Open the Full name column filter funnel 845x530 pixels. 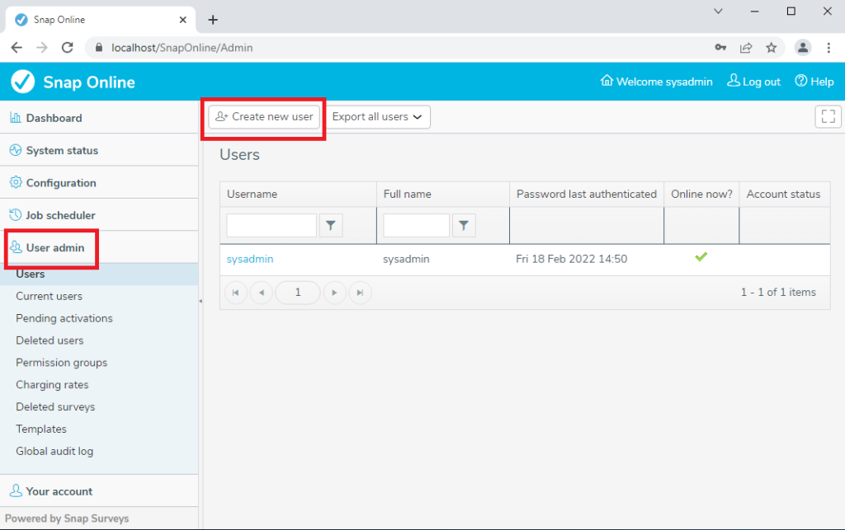click(x=462, y=224)
